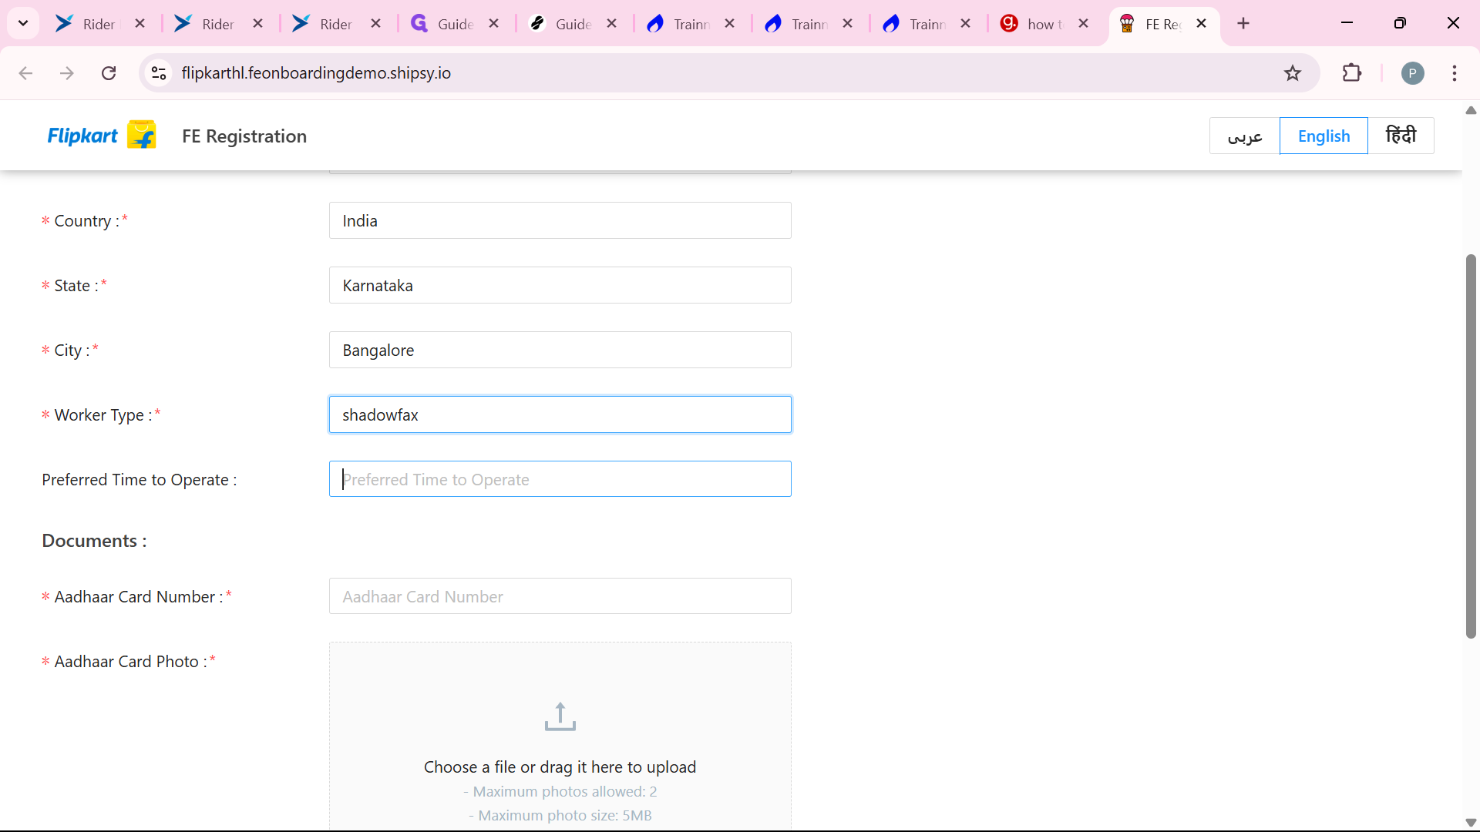Open the Extensions puzzle icon
1480x832 pixels.
(x=1352, y=73)
